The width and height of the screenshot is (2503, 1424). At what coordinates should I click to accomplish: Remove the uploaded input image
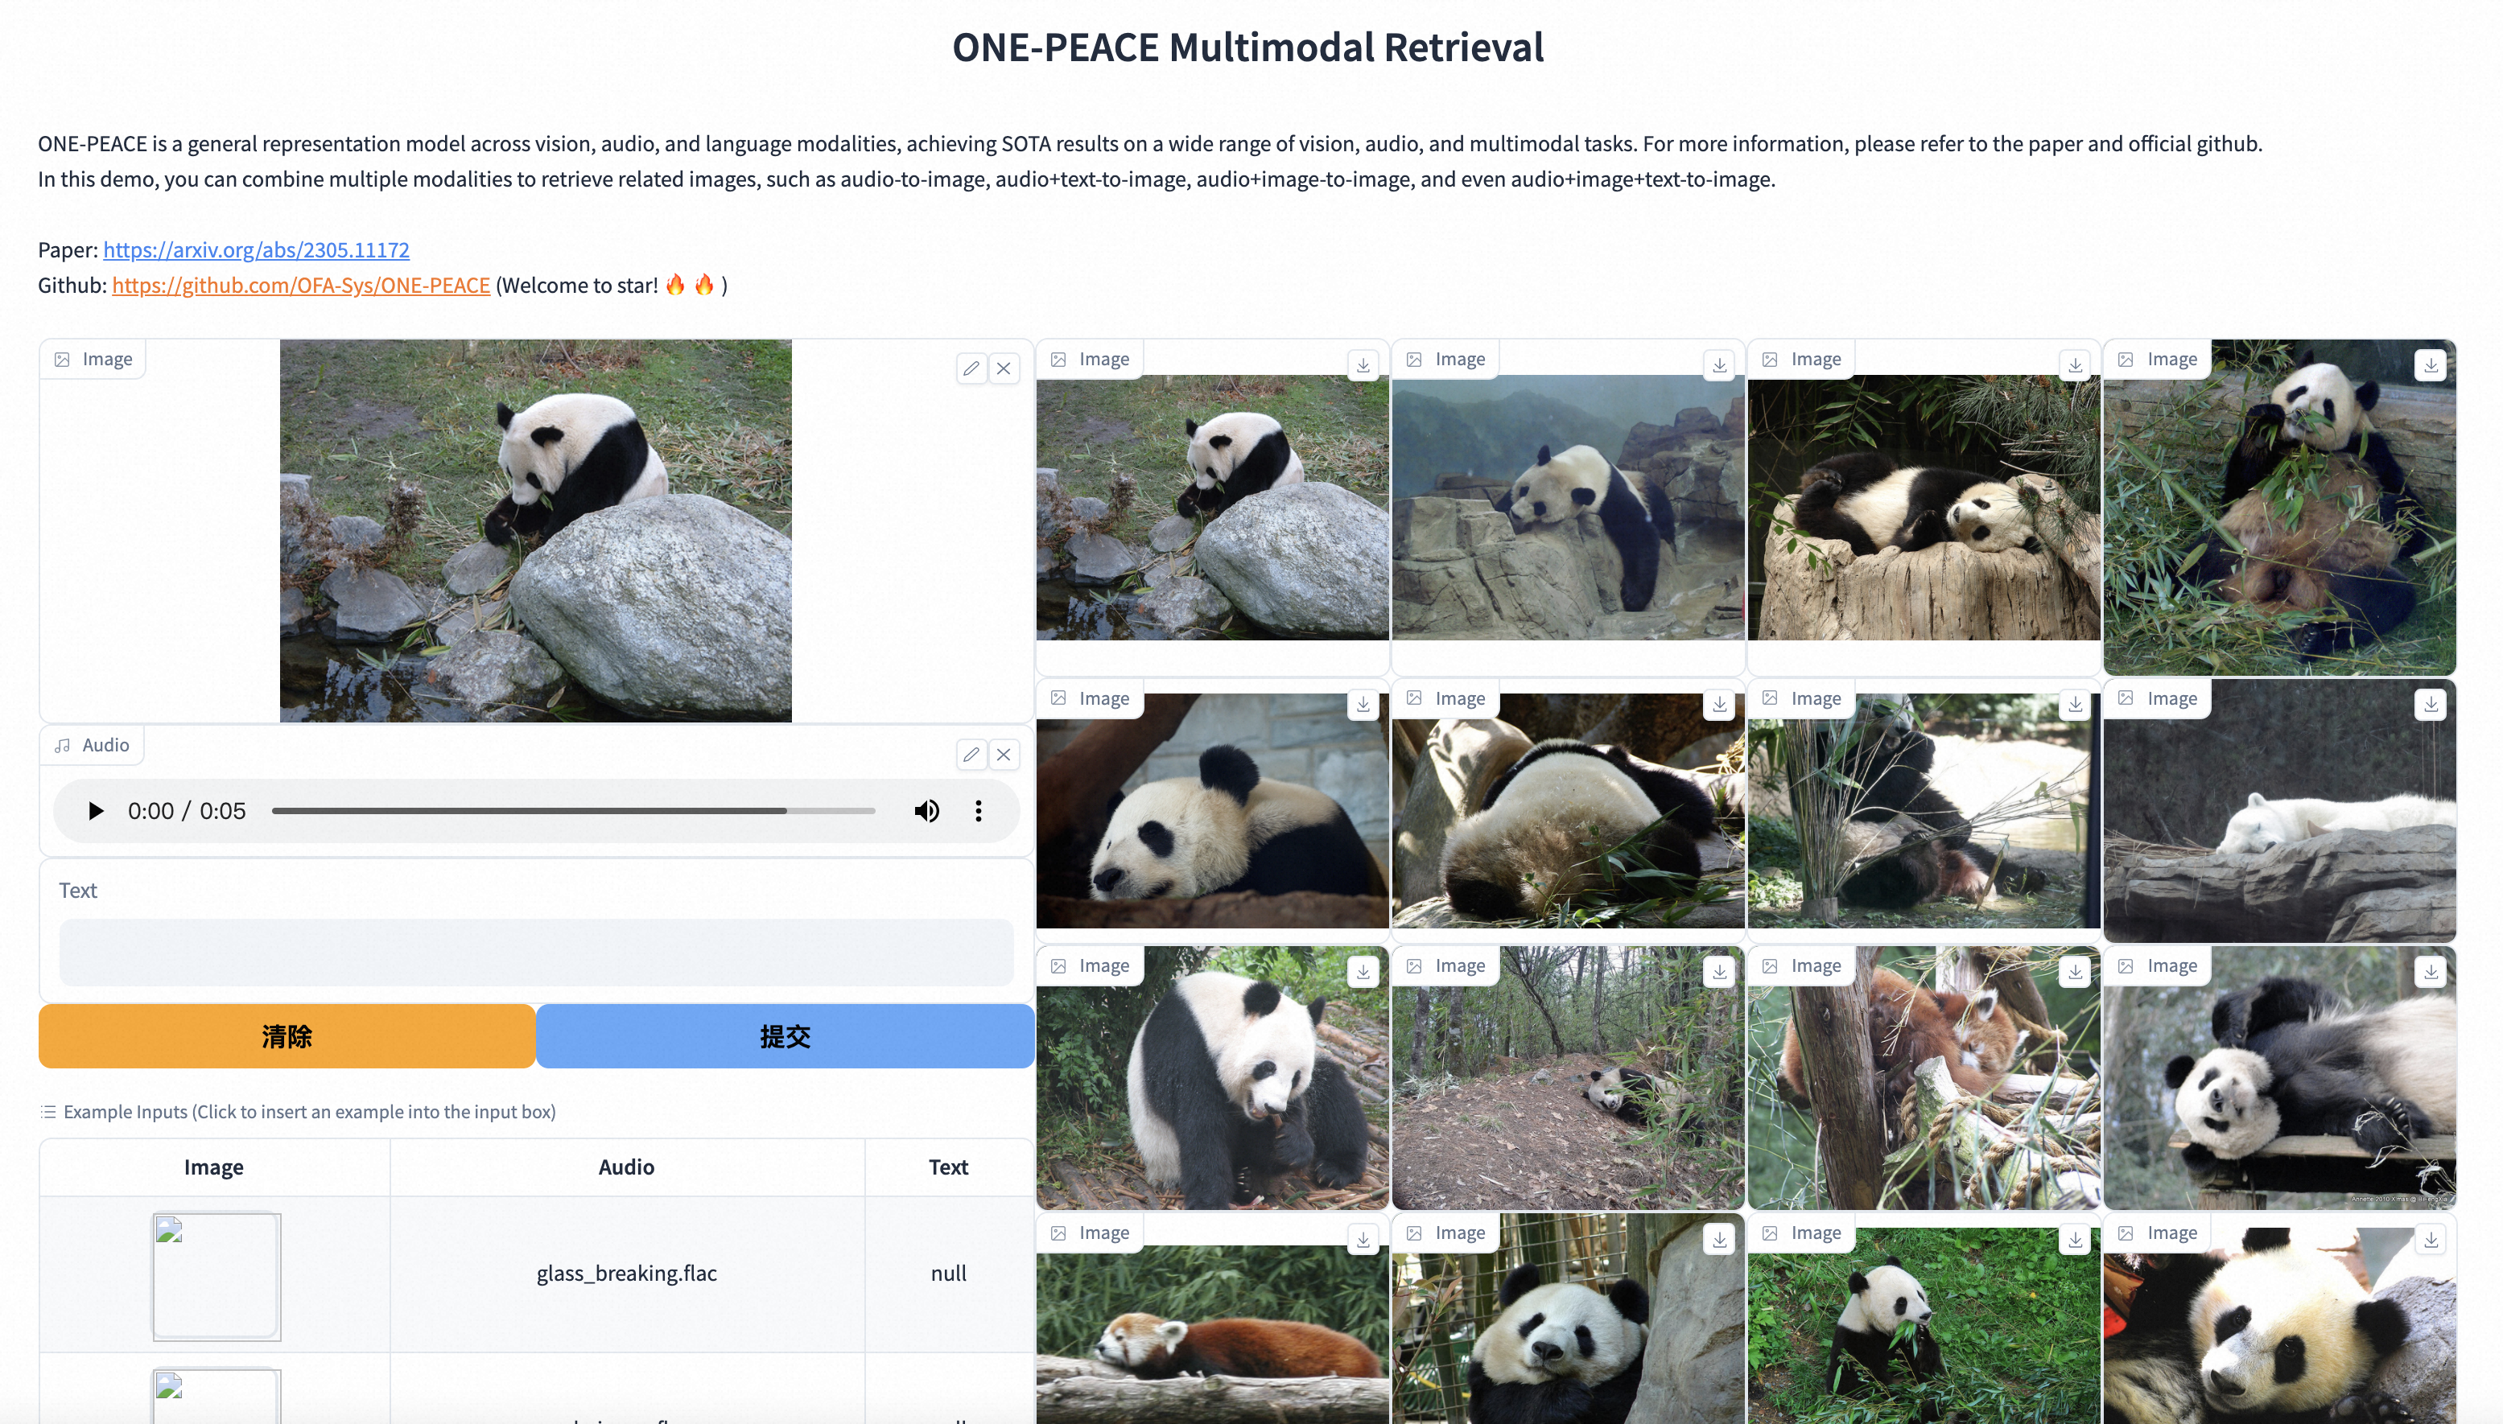point(1004,368)
